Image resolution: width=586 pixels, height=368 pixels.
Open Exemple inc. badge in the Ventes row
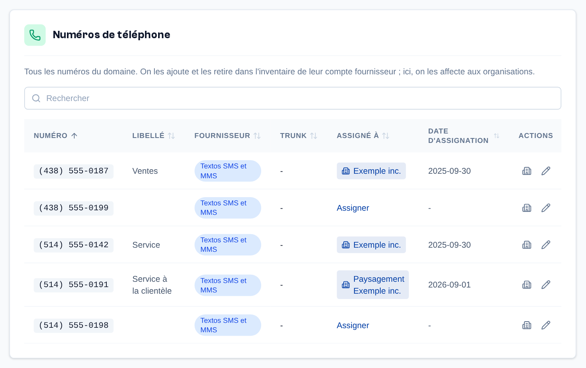[x=371, y=171]
